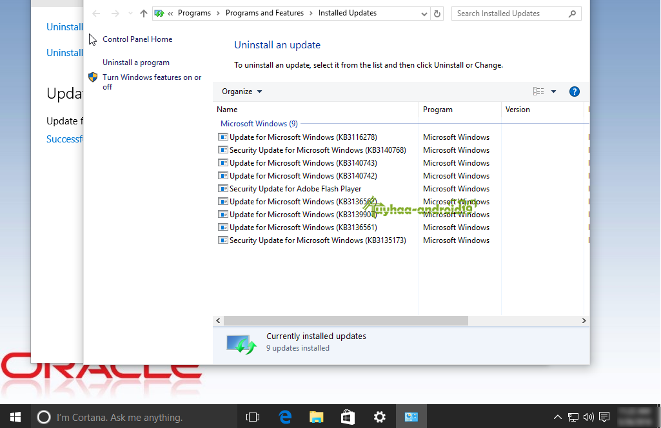The height and width of the screenshot is (428, 661).
Task: Click the icon of update KB3136561
Action: pyautogui.click(x=222, y=228)
